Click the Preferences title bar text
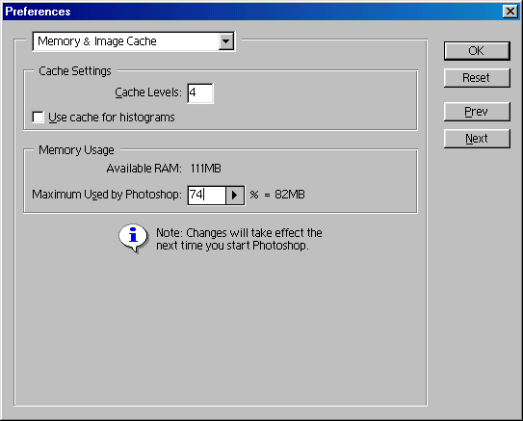 coord(38,12)
